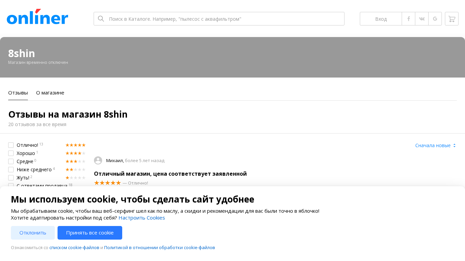Tick the Жуть! filter checkbox

11,178
